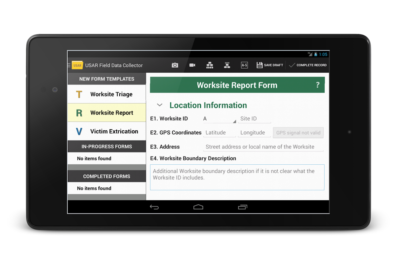Focus Worksite Boundary Description text box
The height and width of the screenshot is (264, 397).
pyautogui.click(x=237, y=177)
